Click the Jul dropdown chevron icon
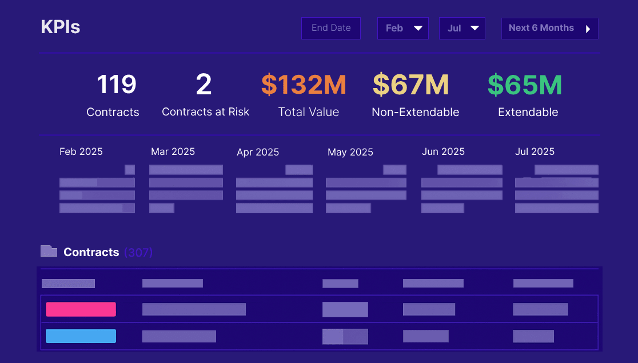The width and height of the screenshot is (638, 363). click(x=476, y=27)
